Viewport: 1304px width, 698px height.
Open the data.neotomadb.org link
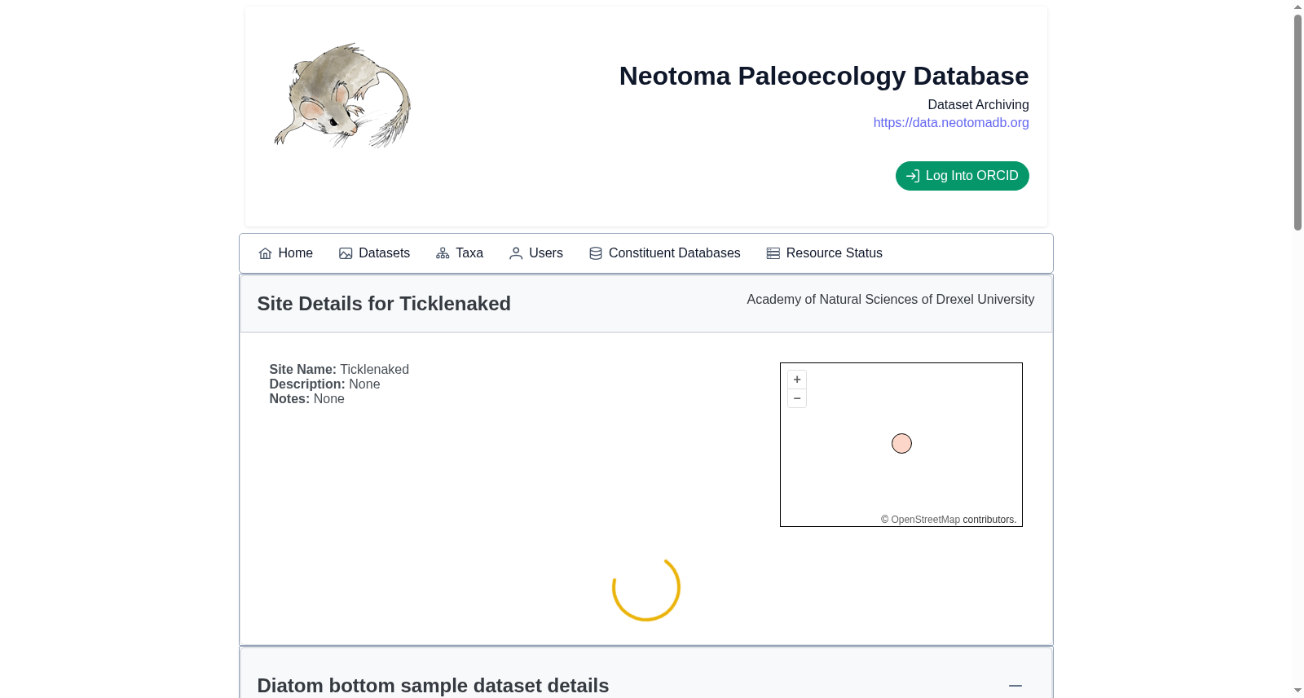pyautogui.click(x=951, y=122)
